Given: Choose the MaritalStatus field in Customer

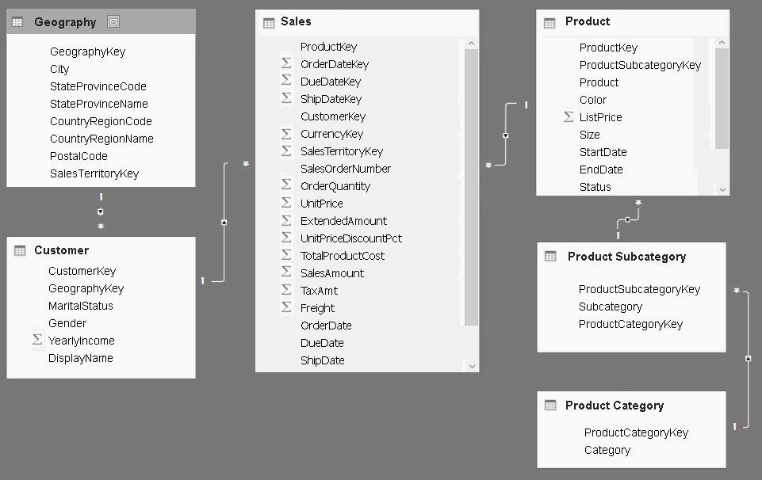Looking at the screenshot, I should click(81, 306).
